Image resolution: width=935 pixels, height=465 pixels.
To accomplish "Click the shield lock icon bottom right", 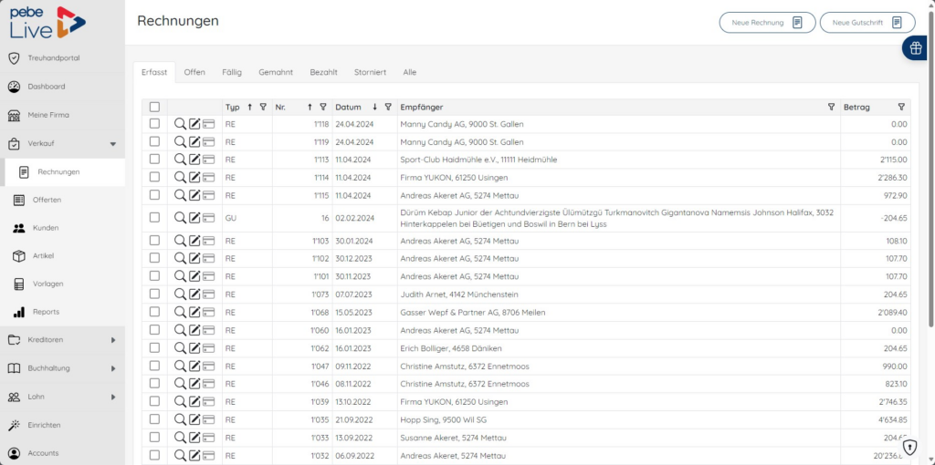I will click(910, 447).
